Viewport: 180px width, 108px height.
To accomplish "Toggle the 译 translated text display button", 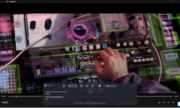I will coord(87,86).
